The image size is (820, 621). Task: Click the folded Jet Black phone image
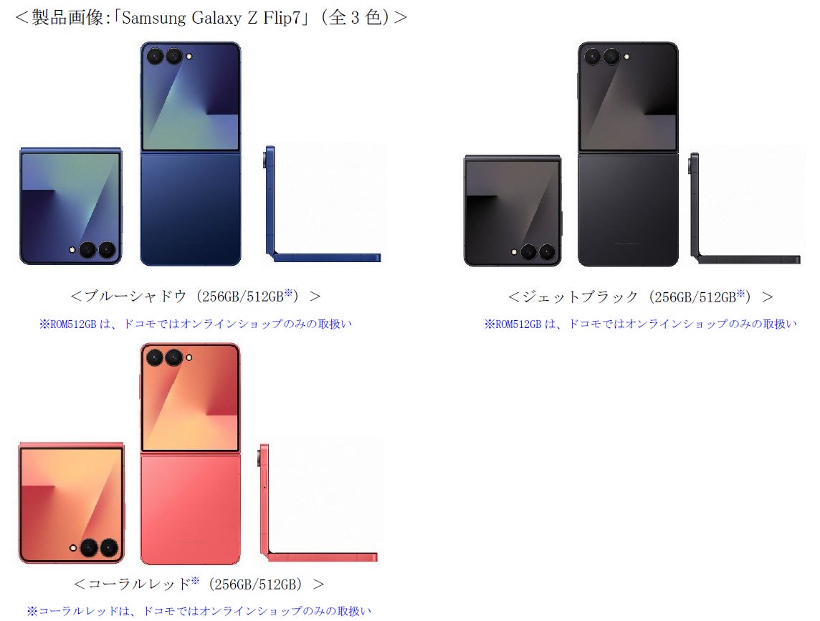tap(513, 210)
